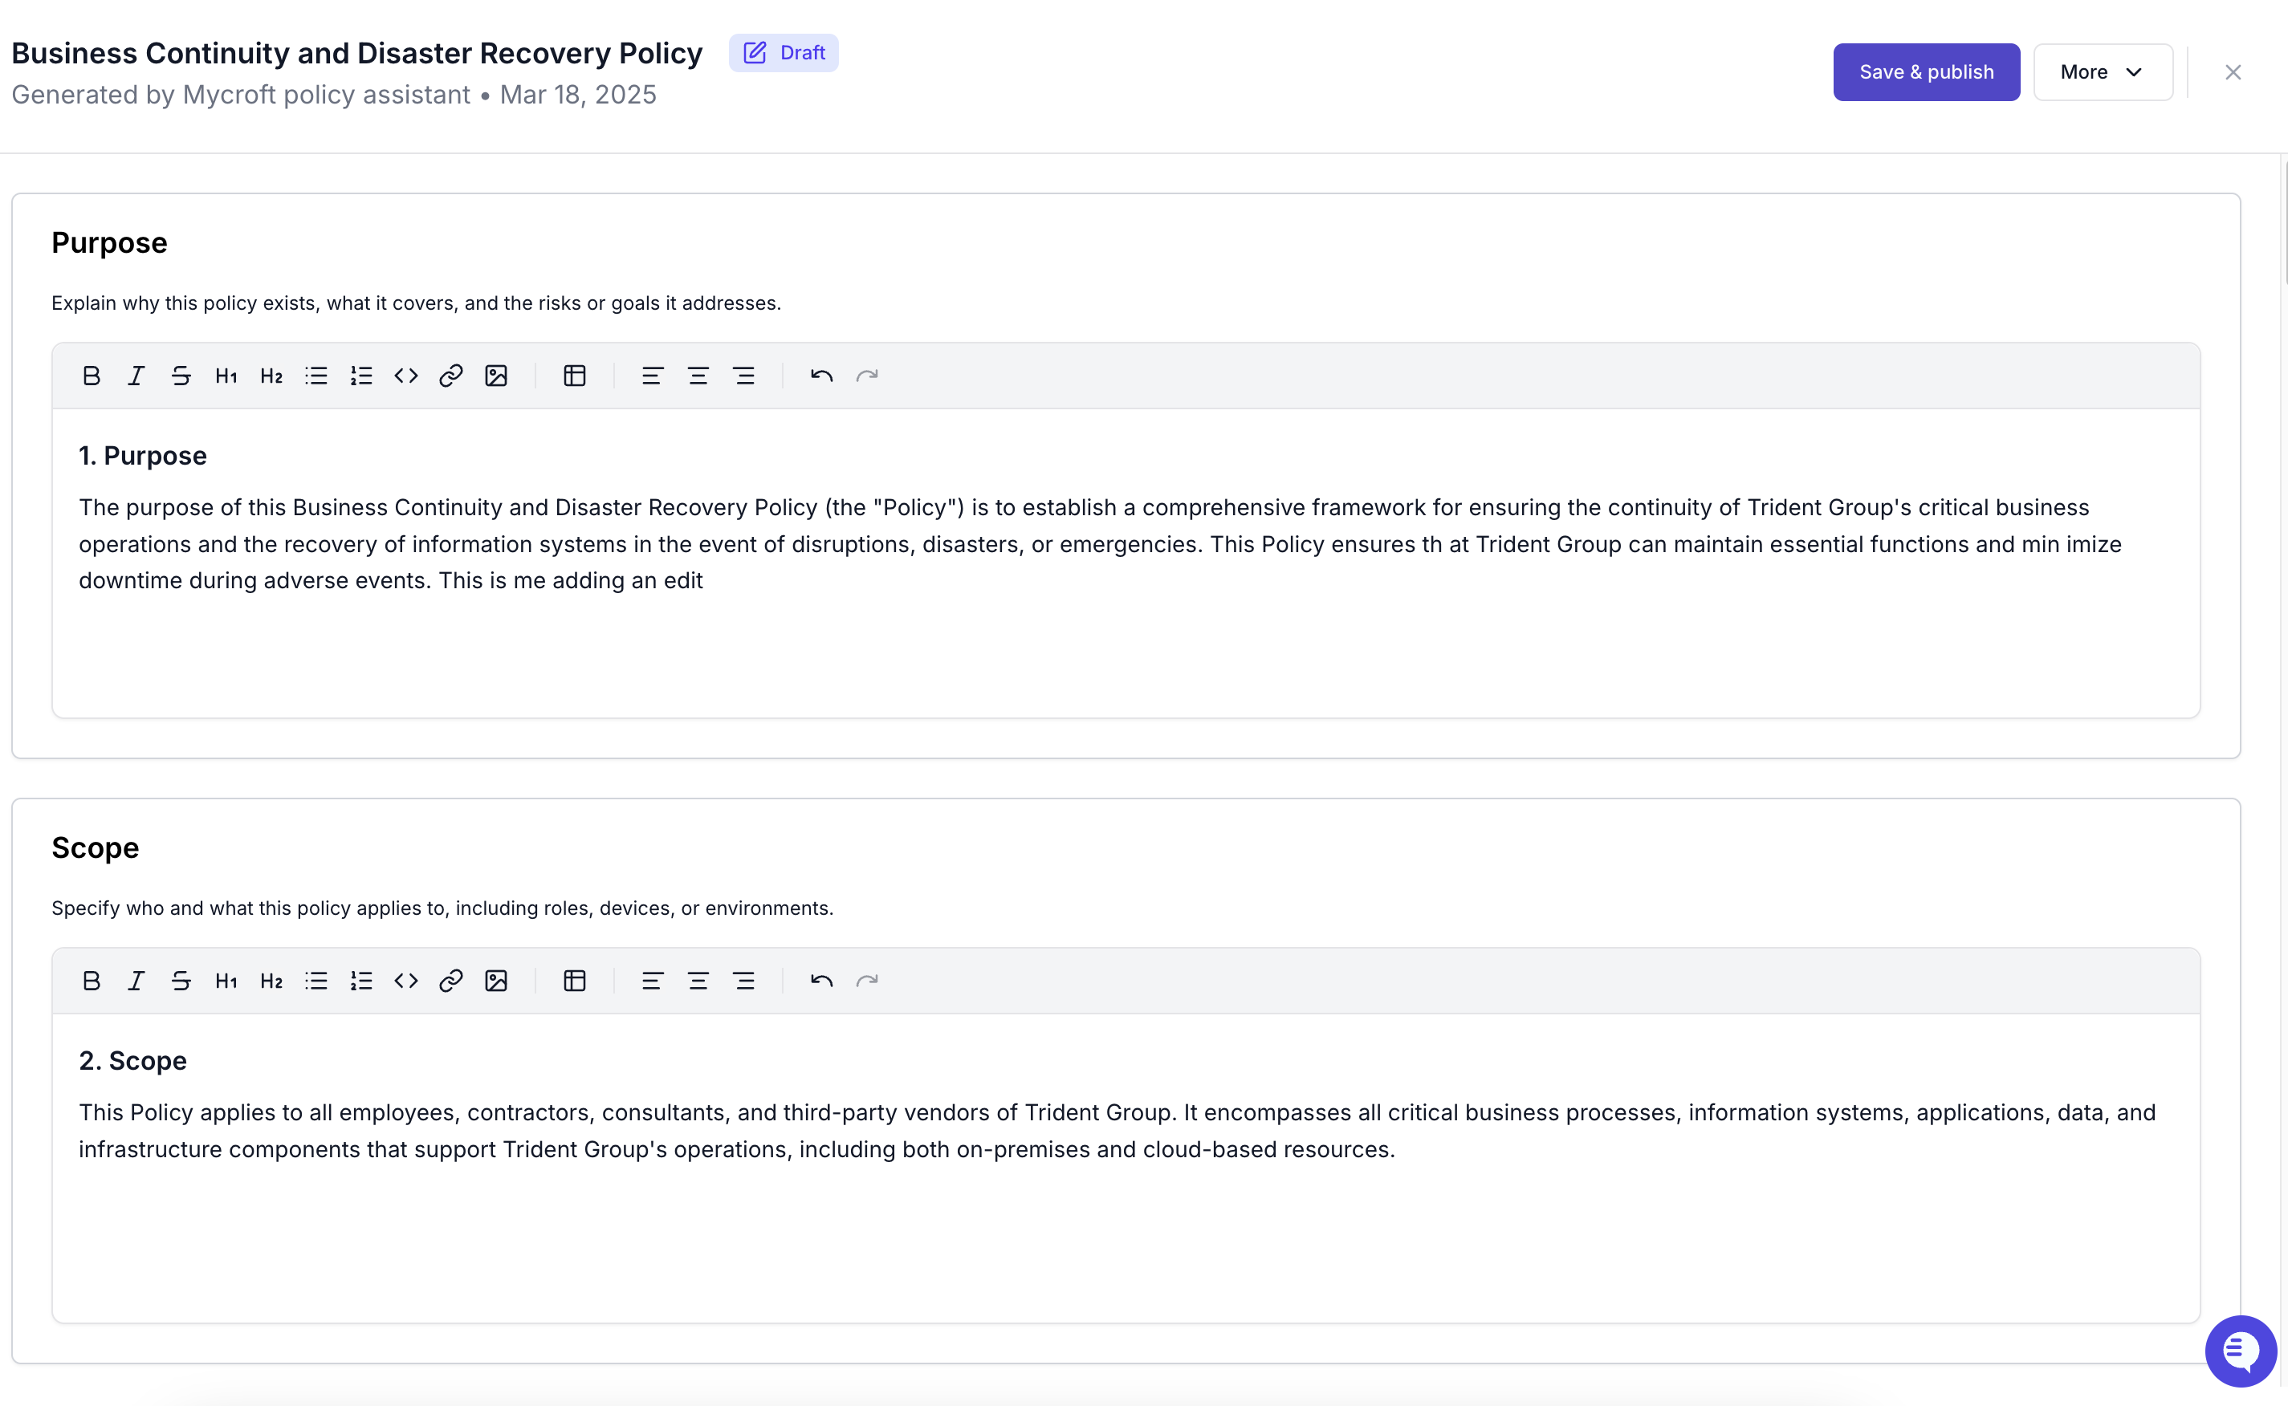Insert a table in the Scope editor

point(575,981)
